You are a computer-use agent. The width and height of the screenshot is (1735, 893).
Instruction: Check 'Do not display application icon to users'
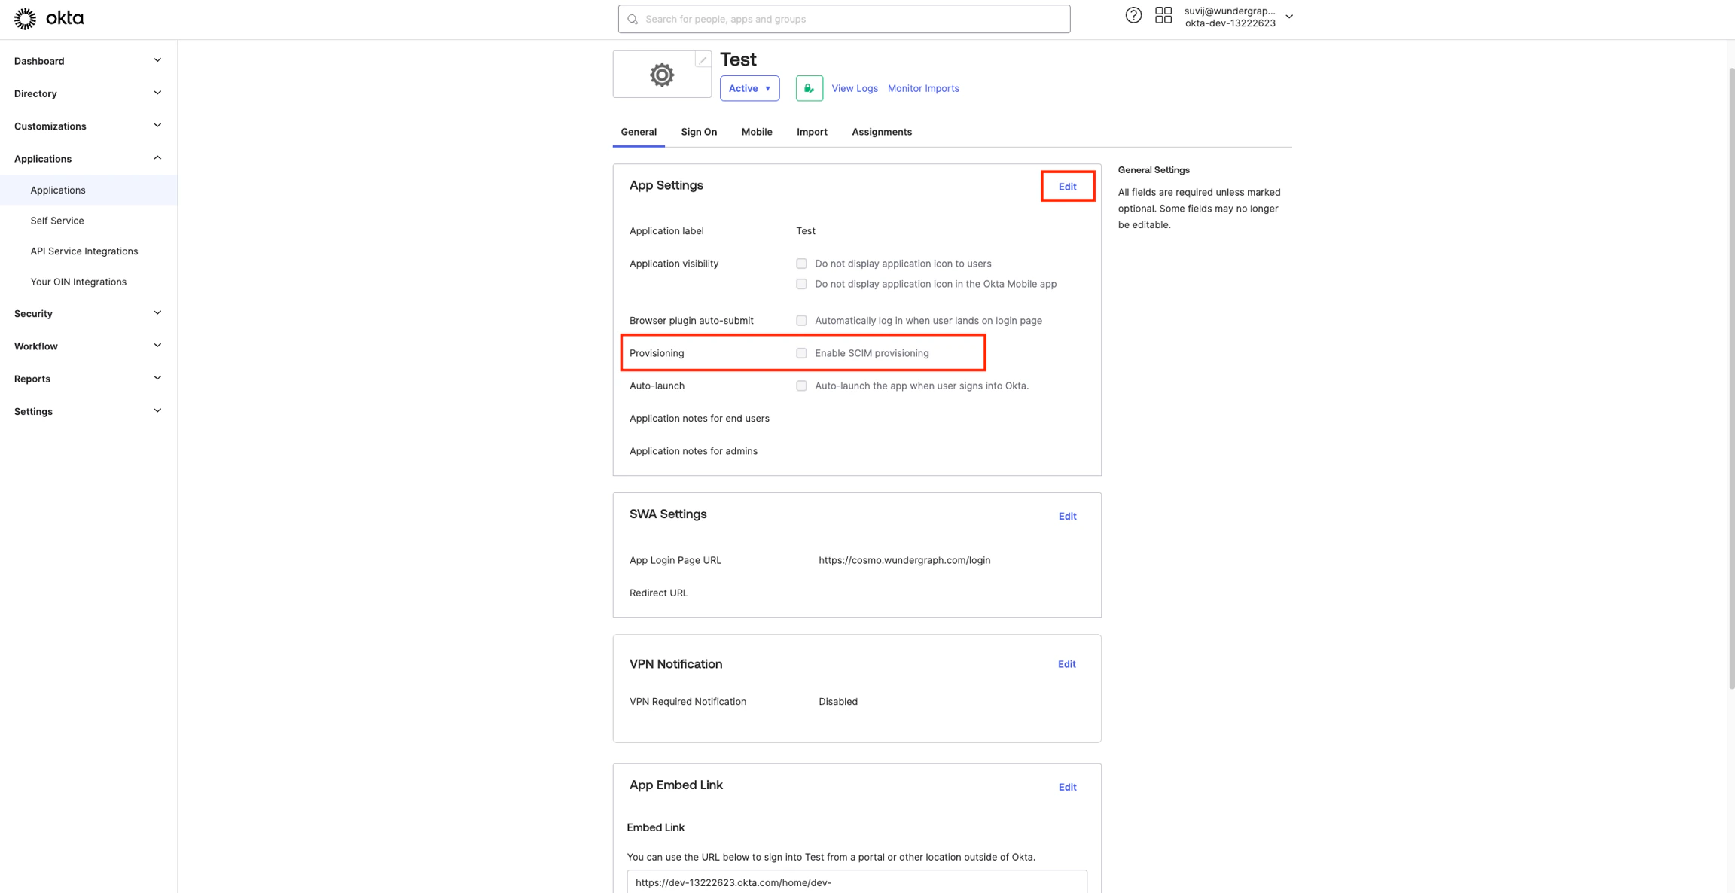(801, 264)
